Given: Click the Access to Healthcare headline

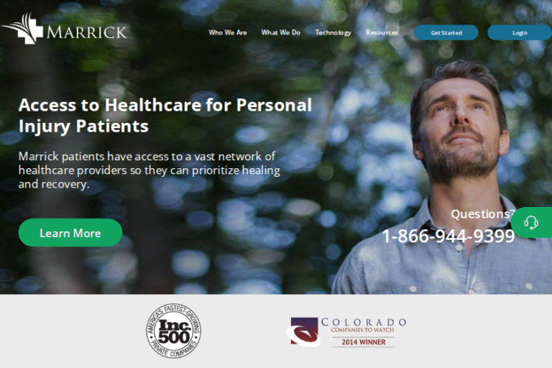Looking at the screenshot, I should [x=165, y=115].
